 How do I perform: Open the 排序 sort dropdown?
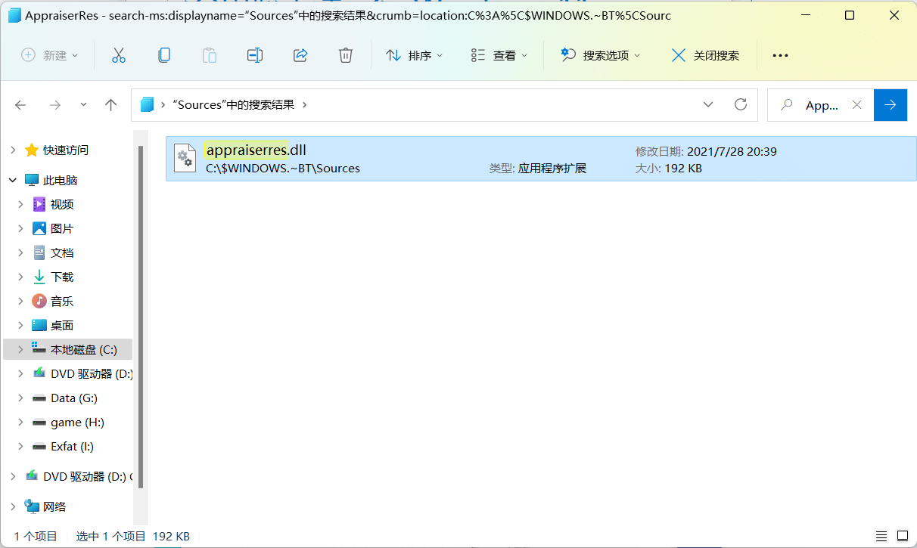coord(414,55)
